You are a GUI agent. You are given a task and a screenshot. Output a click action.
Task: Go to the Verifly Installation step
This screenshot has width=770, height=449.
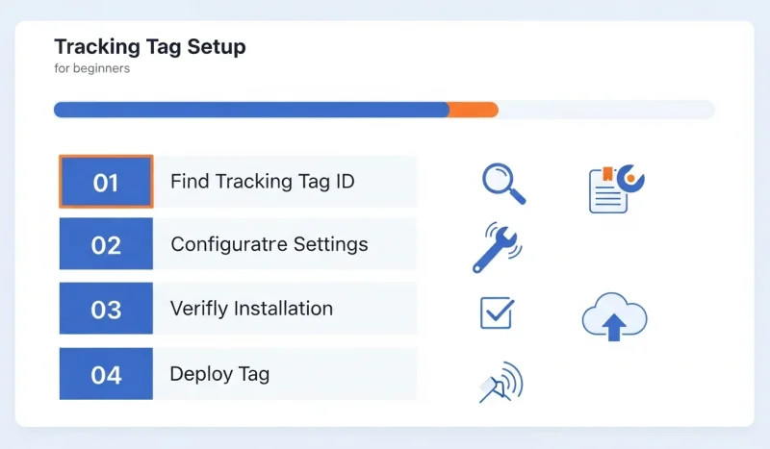click(251, 309)
